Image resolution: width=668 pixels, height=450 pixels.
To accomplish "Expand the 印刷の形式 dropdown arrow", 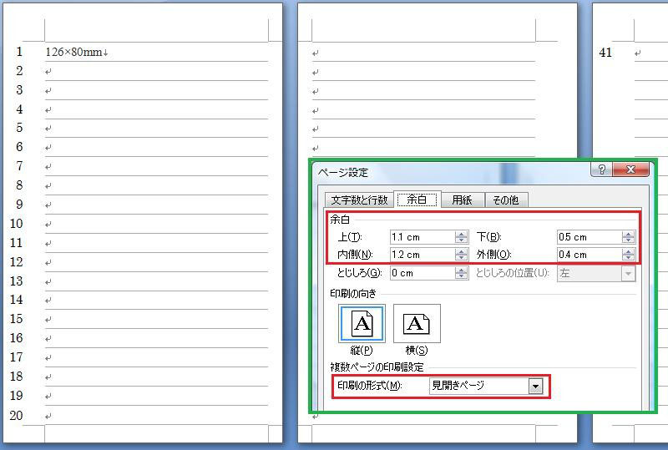I will 535,386.
